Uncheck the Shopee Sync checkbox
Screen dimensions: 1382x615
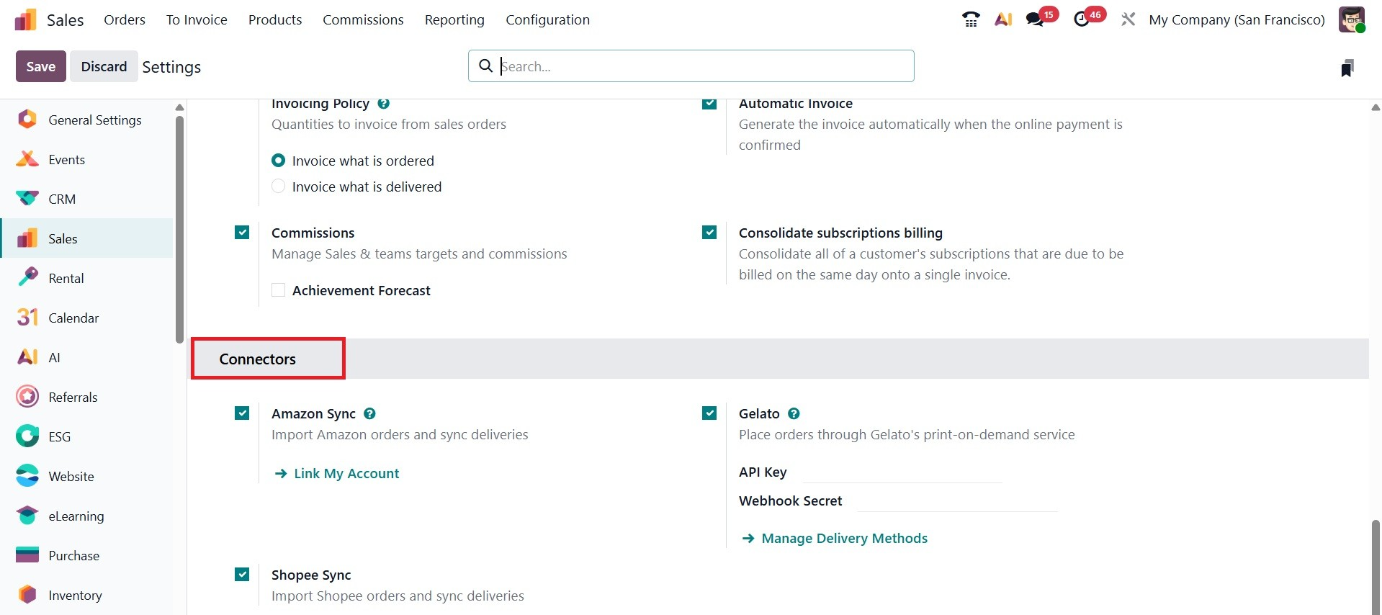click(x=242, y=575)
